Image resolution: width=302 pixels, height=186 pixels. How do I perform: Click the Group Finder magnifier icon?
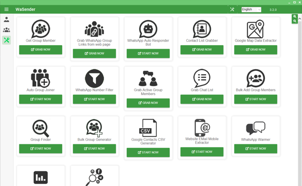point(41,128)
